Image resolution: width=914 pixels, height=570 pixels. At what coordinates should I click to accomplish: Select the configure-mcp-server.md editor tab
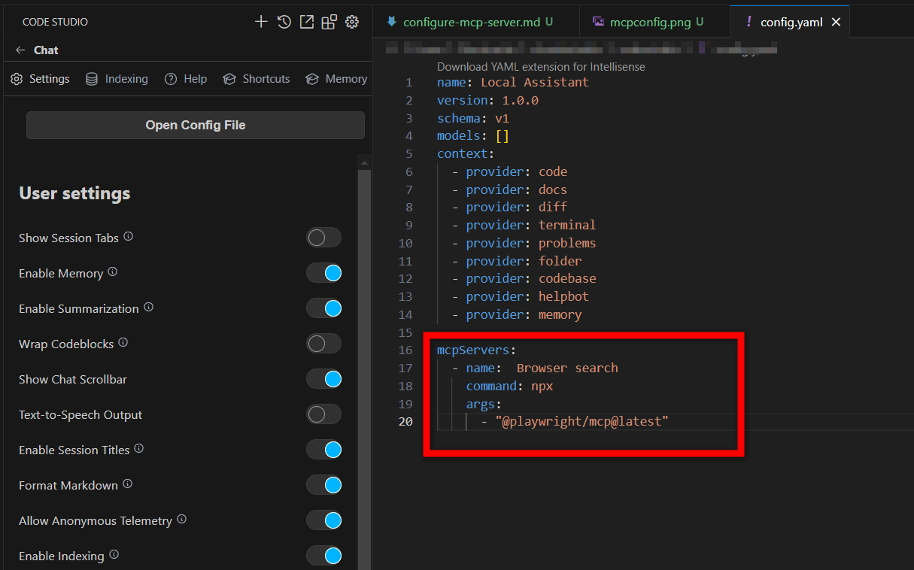pos(471,22)
